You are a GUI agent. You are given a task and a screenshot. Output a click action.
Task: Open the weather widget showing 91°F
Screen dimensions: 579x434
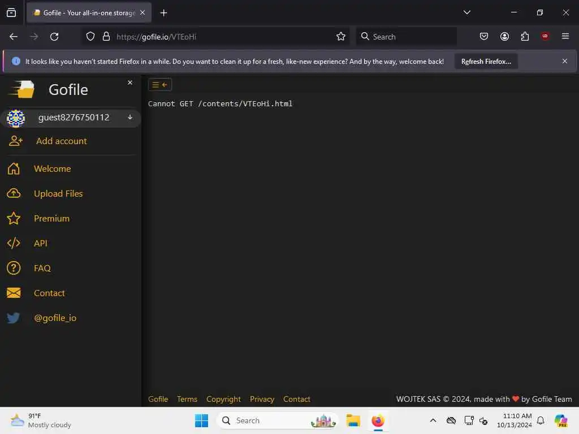pos(41,420)
